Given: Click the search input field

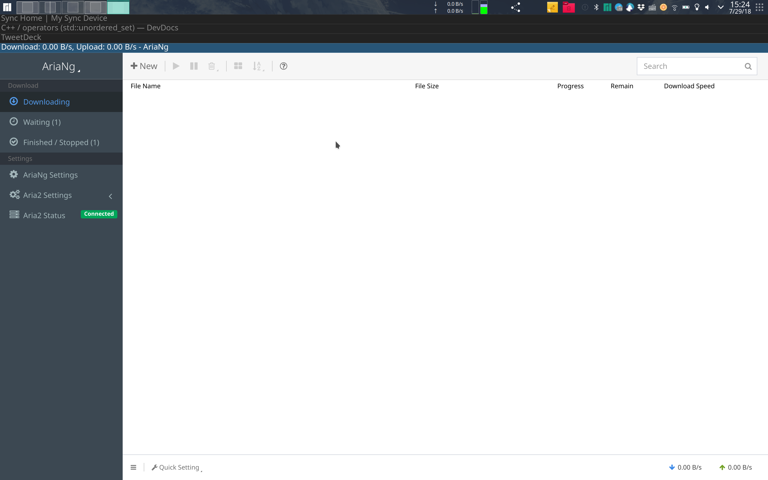Looking at the screenshot, I should click(x=693, y=66).
